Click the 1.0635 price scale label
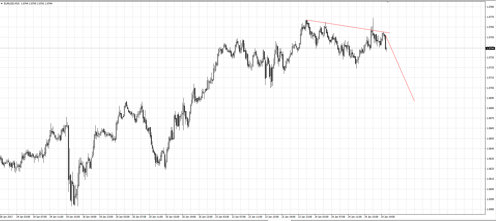The width and height of the screenshot is (496, 221). pyautogui.click(x=490, y=159)
